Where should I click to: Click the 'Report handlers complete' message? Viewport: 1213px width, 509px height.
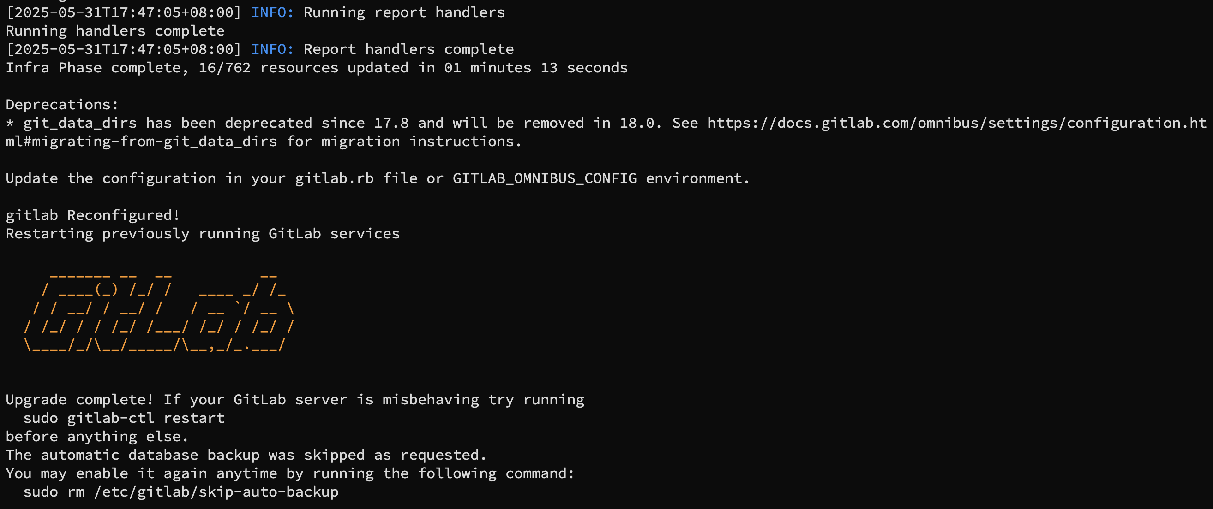click(409, 49)
